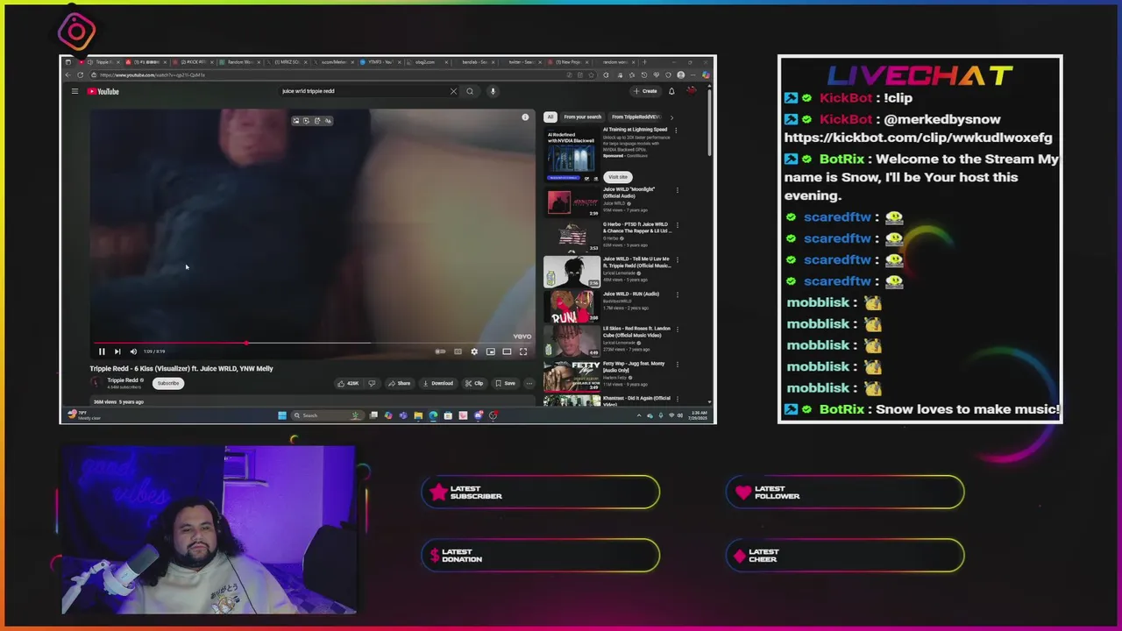The height and width of the screenshot is (631, 1122).
Task: Open the kickbot.com clip link in chat
Action: (x=918, y=138)
